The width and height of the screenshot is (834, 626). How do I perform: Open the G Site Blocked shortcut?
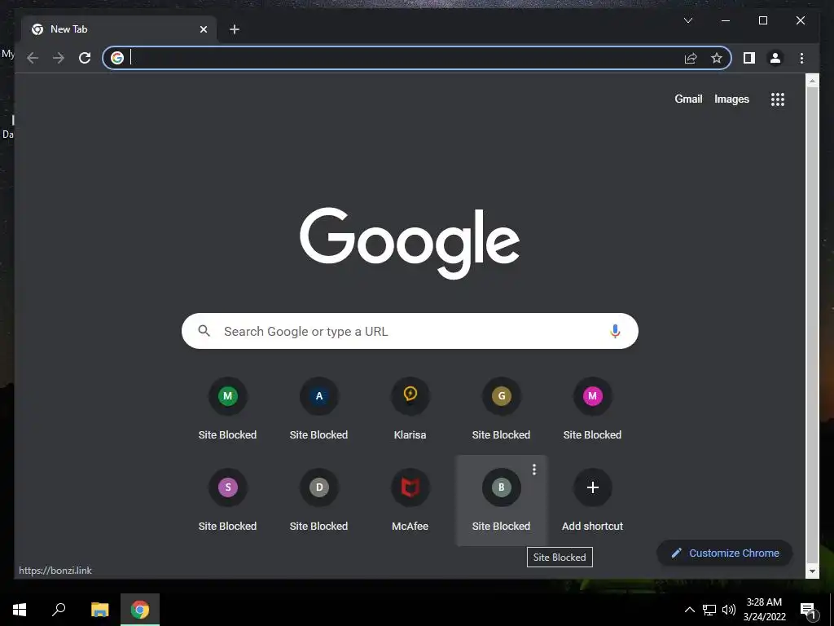pos(501,408)
